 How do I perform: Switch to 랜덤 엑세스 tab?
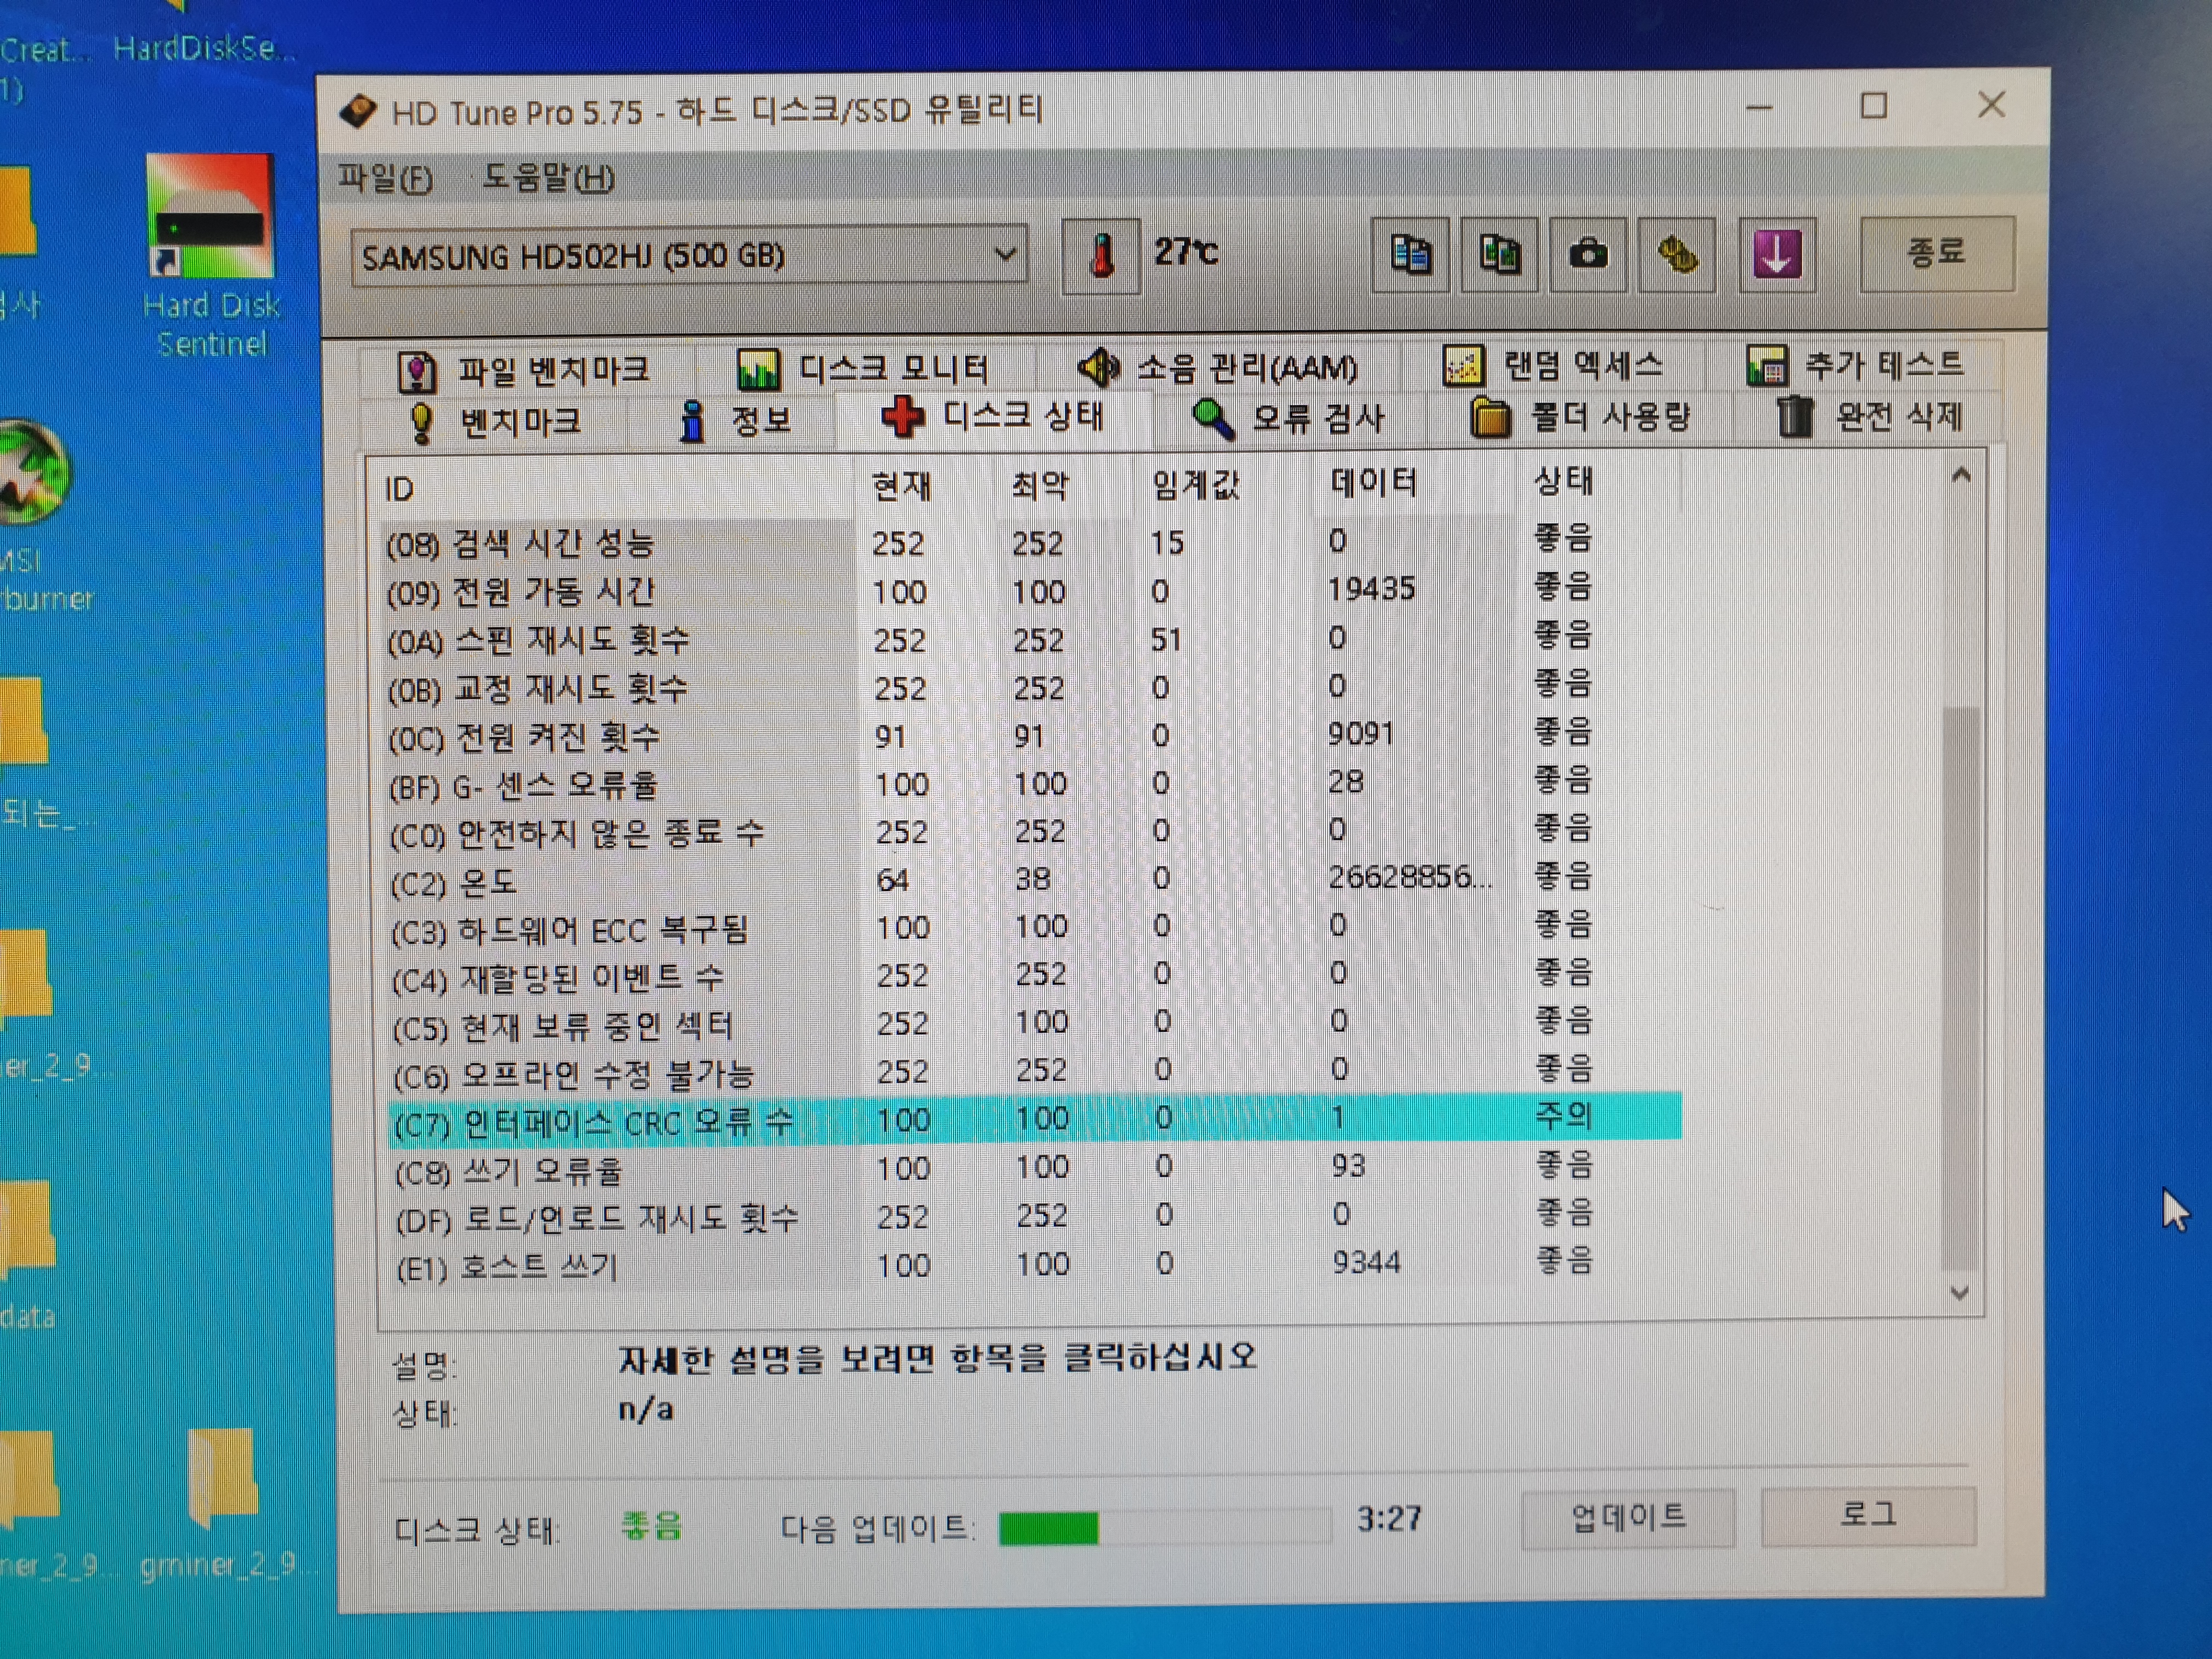tap(1554, 366)
